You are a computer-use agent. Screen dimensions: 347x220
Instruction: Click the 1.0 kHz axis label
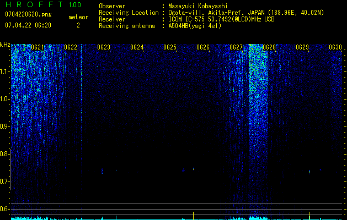point(4,99)
